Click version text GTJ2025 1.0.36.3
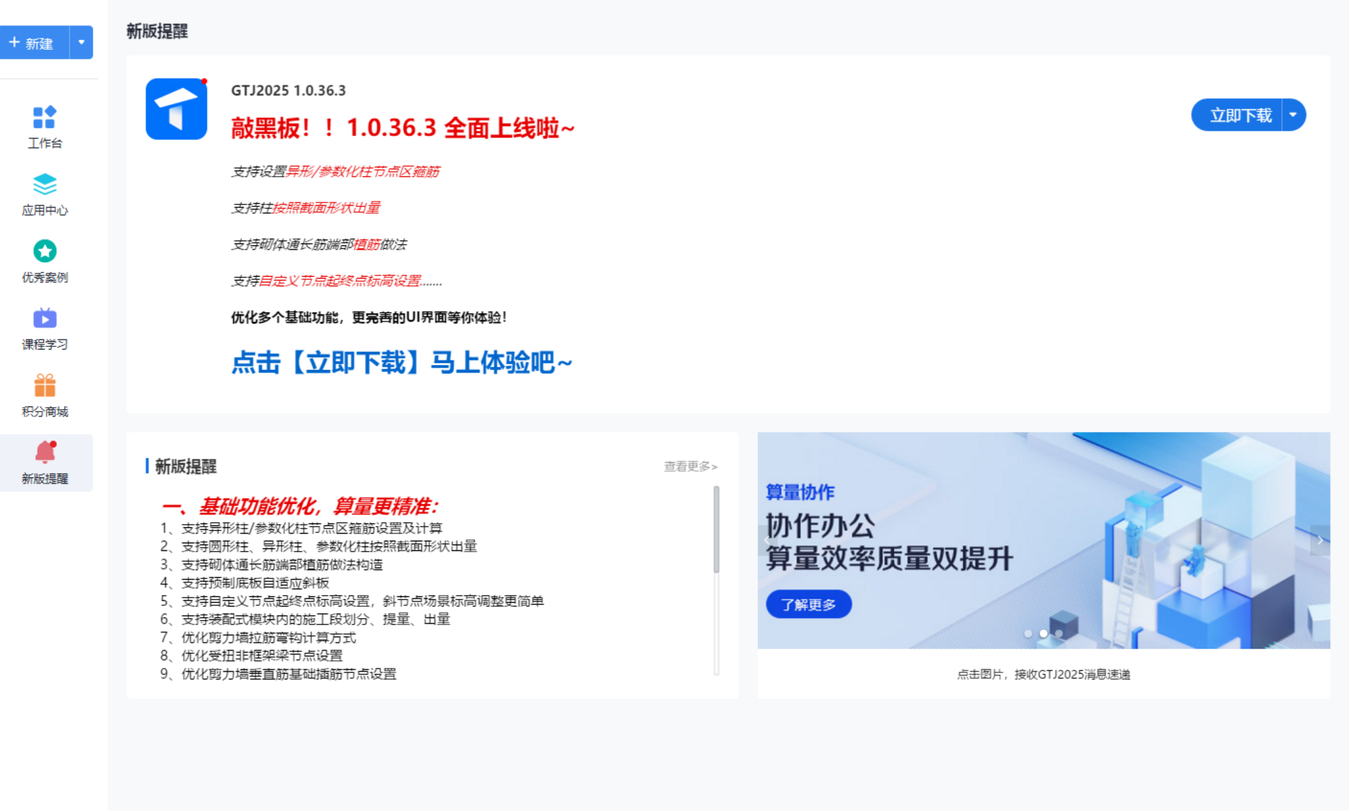The image size is (1349, 811). [288, 91]
